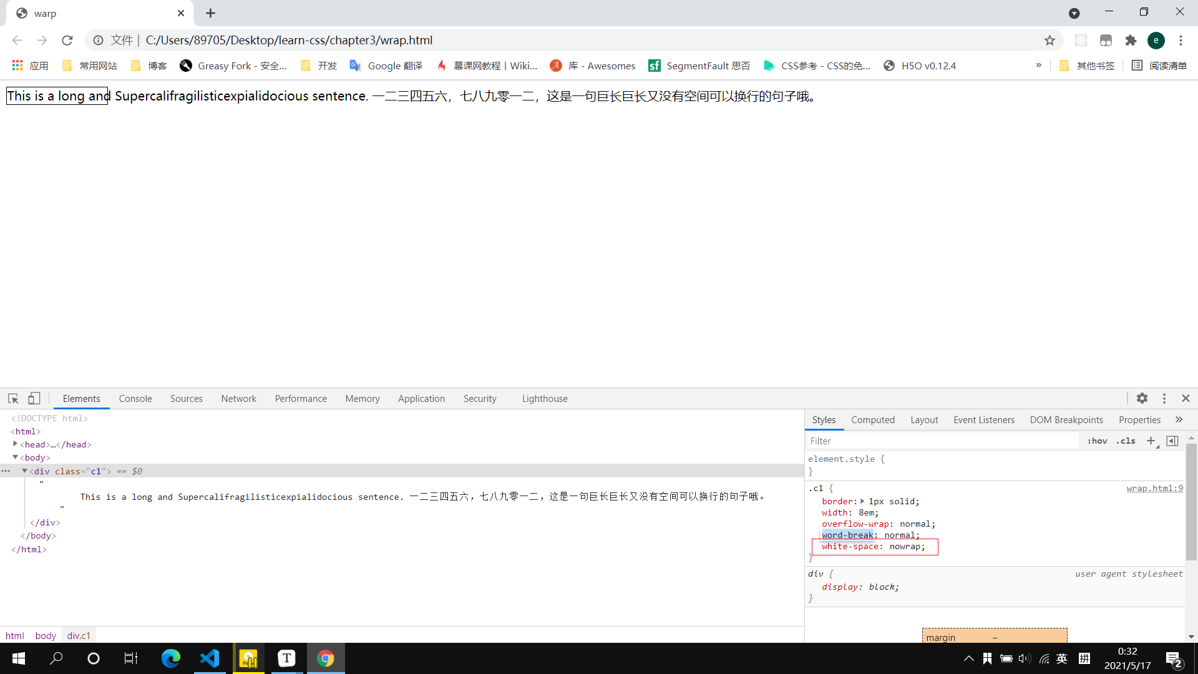Open the Chrome extensions puzzle icon
The height and width of the screenshot is (674, 1198).
pyautogui.click(x=1131, y=41)
